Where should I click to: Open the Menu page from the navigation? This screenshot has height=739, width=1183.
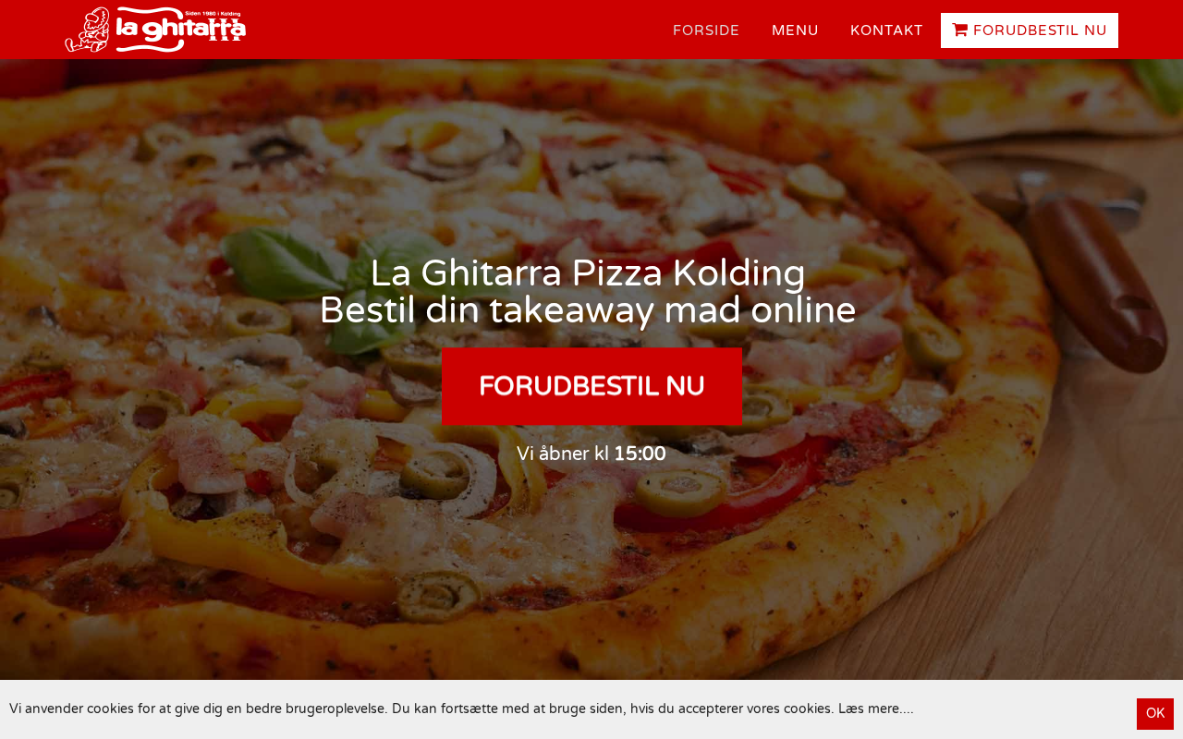pos(795,30)
